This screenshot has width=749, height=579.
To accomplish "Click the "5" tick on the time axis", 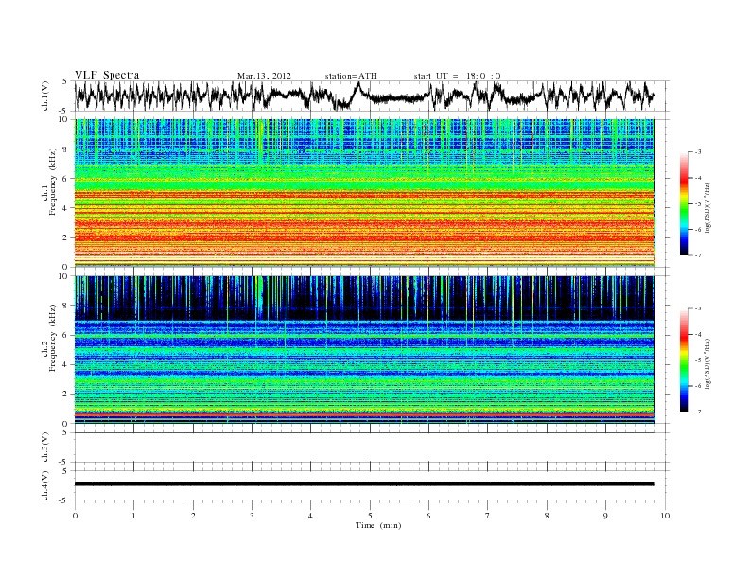I will (x=370, y=516).
